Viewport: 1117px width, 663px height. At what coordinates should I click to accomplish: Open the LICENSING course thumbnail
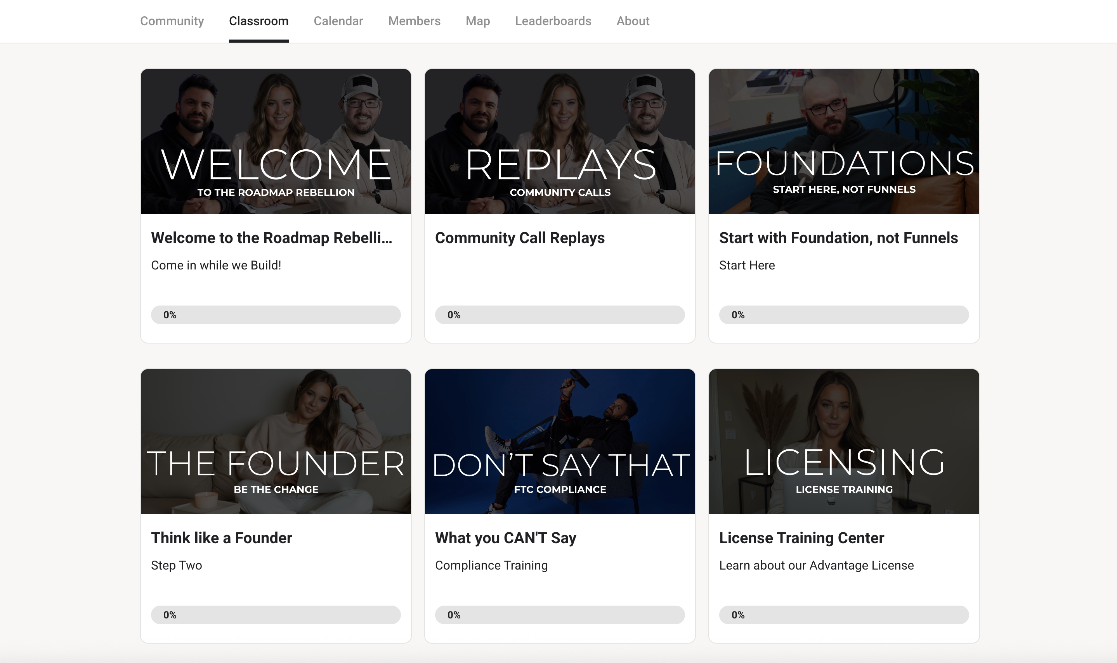tap(844, 441)
